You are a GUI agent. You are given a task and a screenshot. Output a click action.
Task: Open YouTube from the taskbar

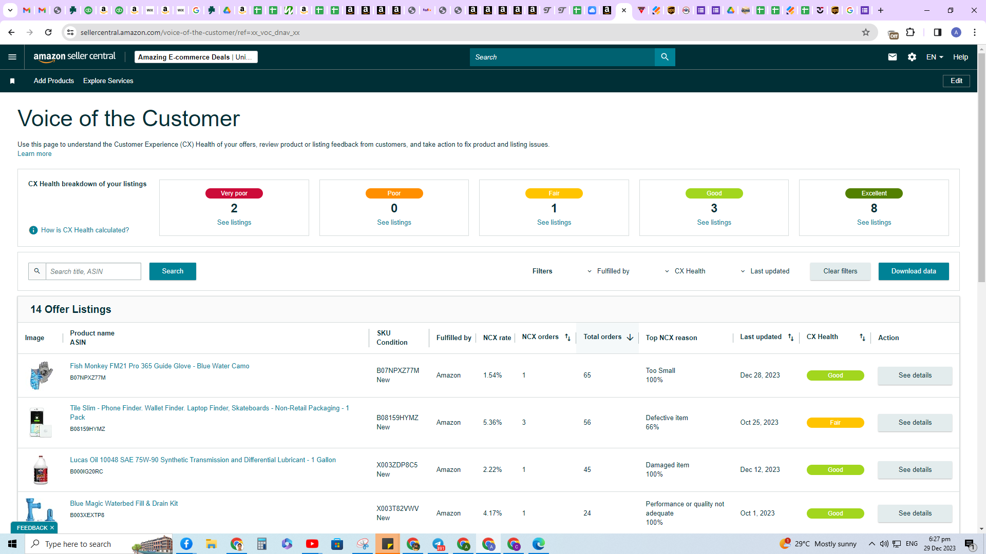coord(312,544)
